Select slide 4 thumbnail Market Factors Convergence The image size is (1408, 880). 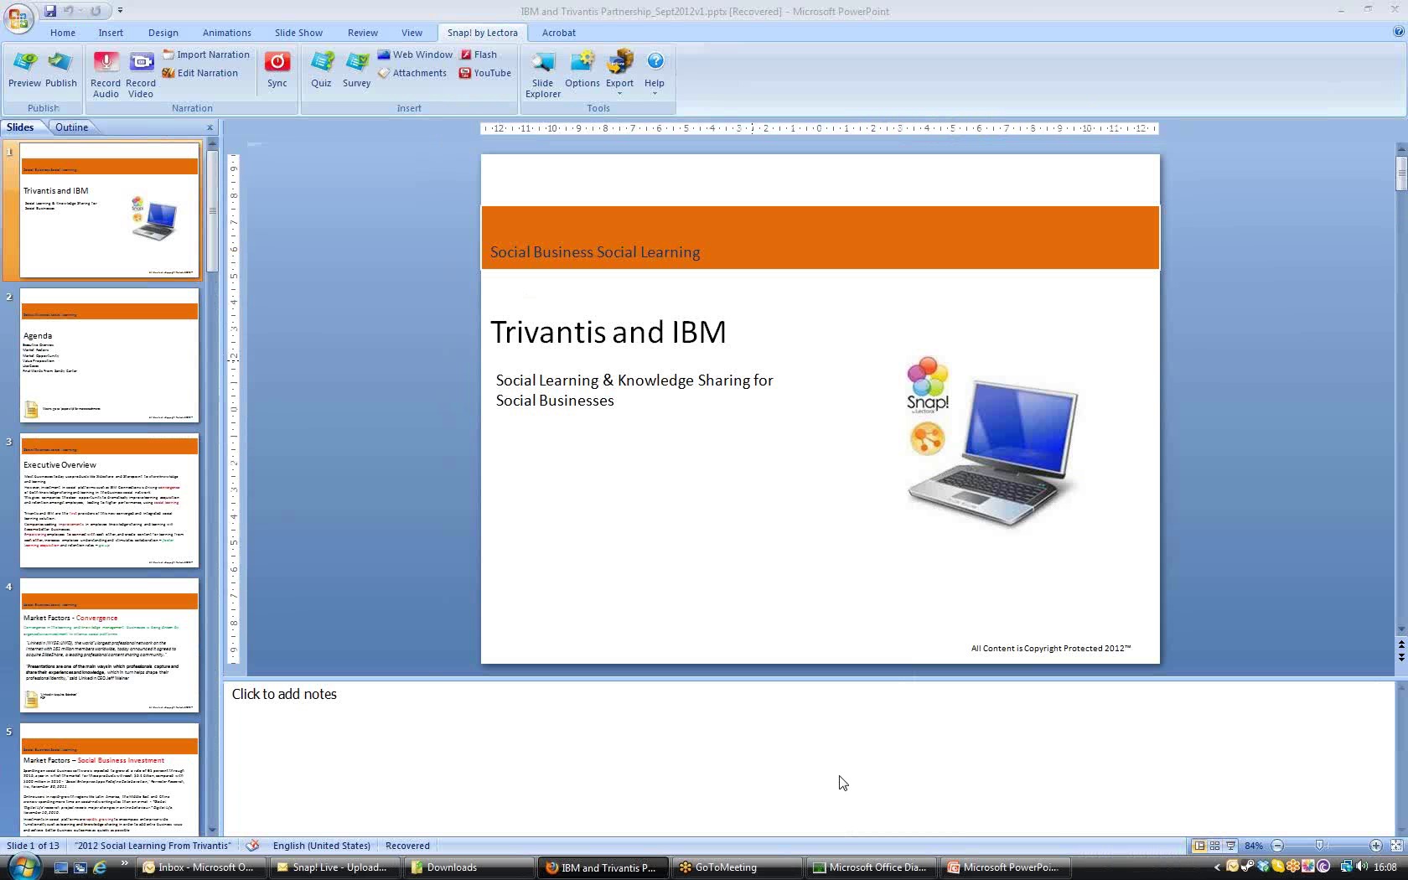tap(110, 645)
